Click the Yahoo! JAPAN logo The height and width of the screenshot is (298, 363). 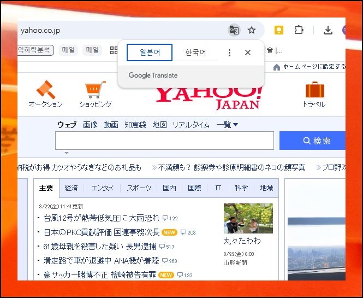[x=209, y=98]
